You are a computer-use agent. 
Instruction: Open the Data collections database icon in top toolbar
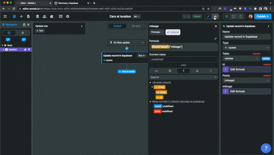pyautogui.click(x=37, y=17)
